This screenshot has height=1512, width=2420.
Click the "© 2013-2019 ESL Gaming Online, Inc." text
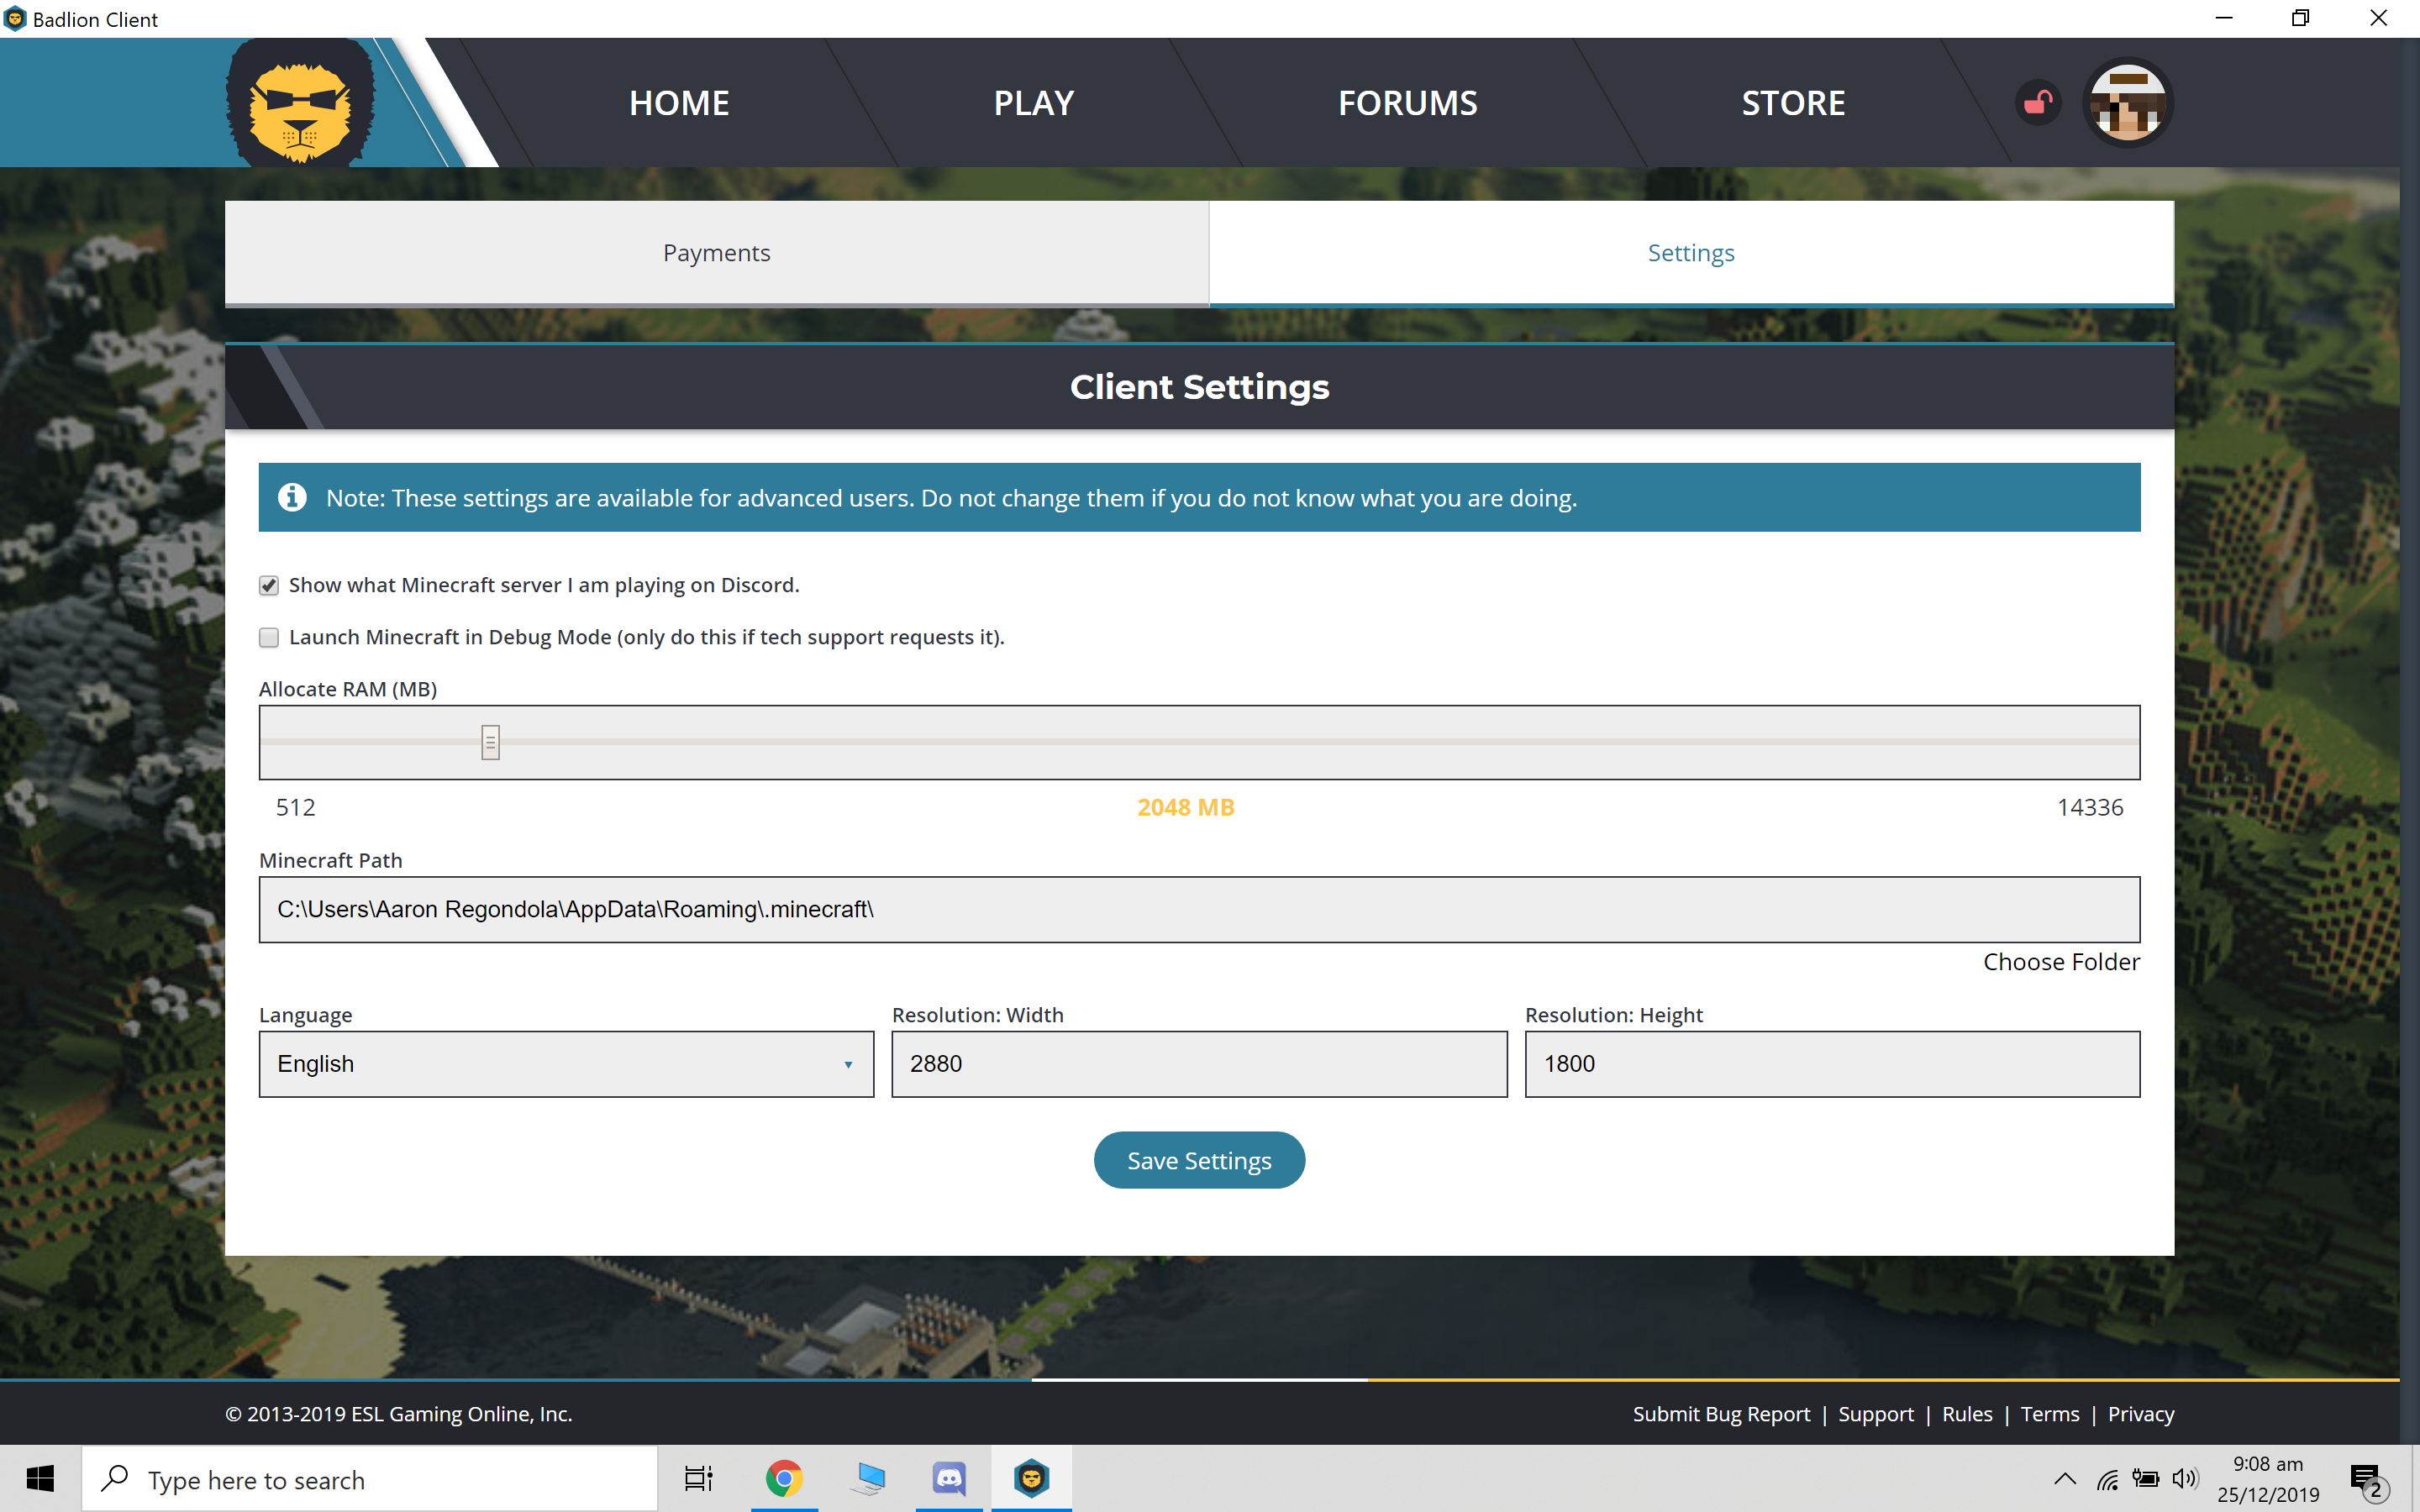click(399, 1414)
